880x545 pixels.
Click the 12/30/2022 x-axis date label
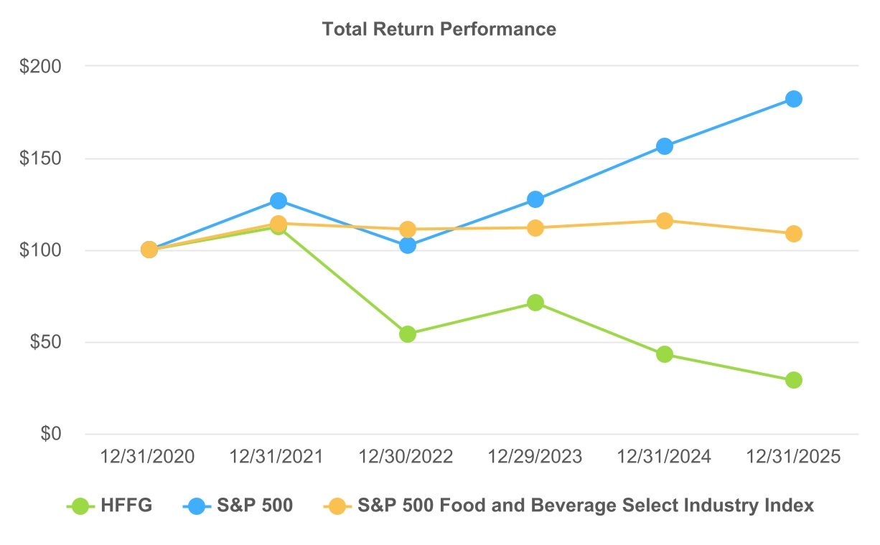click(406, 457)
